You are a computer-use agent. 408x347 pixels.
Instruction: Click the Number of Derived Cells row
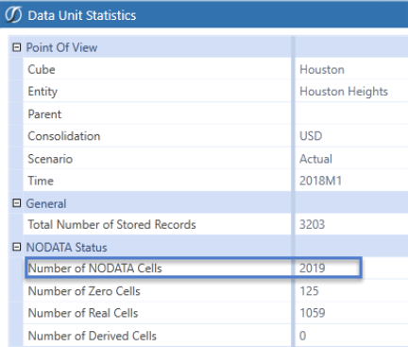215,336
